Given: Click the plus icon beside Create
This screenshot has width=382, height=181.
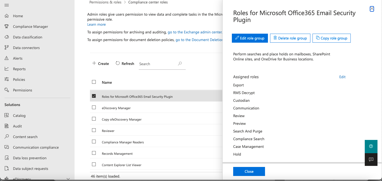Looking at the screenshot, I should tap(94, 63).
